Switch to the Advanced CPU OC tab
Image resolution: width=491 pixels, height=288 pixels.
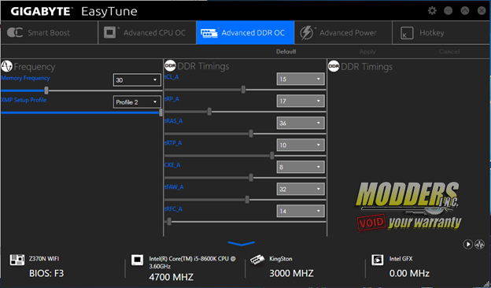[147, 32]
